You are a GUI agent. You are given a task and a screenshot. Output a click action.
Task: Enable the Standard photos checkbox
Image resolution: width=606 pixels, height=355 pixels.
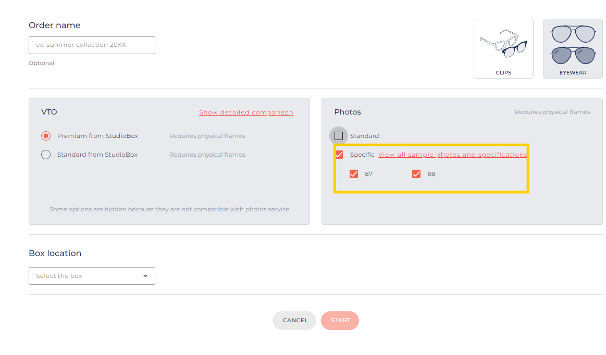pos(339,136)
